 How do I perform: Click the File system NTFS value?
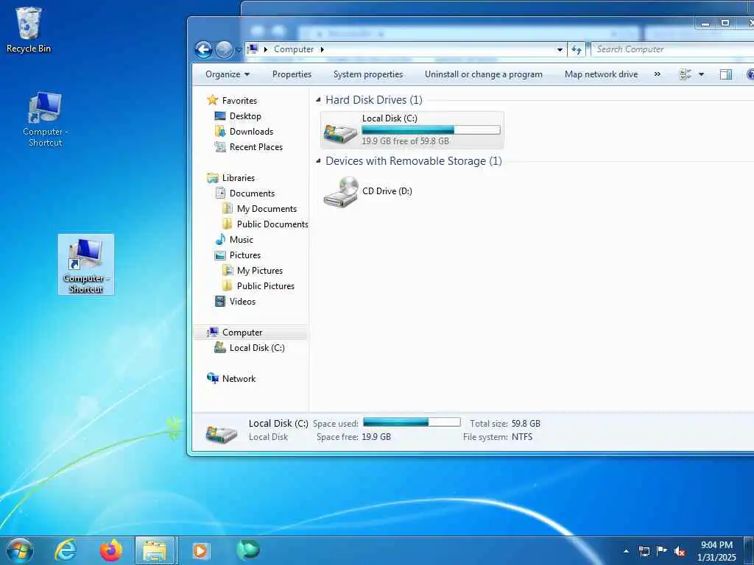coord(522,437)
